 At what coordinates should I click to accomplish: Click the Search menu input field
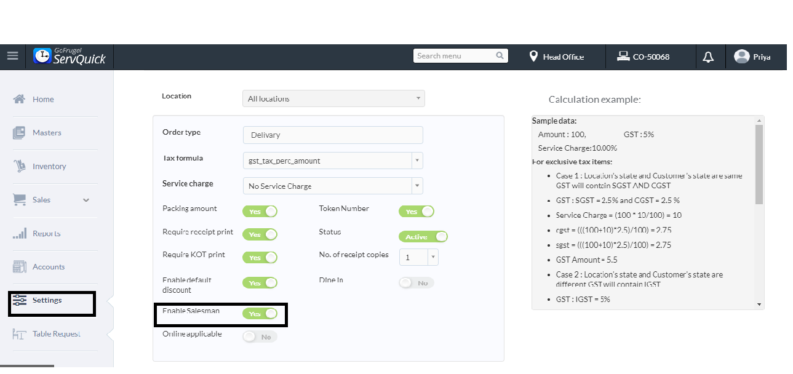point(454,56)
